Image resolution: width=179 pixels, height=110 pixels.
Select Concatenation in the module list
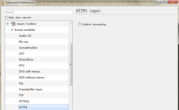coord(28,48)
